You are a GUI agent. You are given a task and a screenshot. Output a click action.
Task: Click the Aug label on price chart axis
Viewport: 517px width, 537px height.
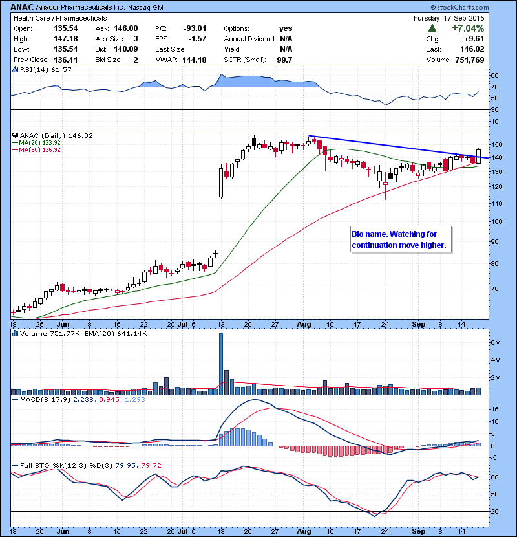click(304, 324)
